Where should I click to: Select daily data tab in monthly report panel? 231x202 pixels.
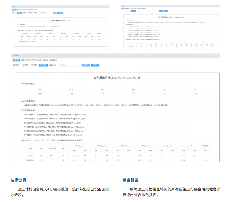[x=25, y=65]
